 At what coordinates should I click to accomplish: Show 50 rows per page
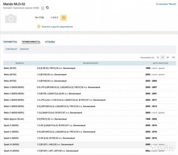168,57
